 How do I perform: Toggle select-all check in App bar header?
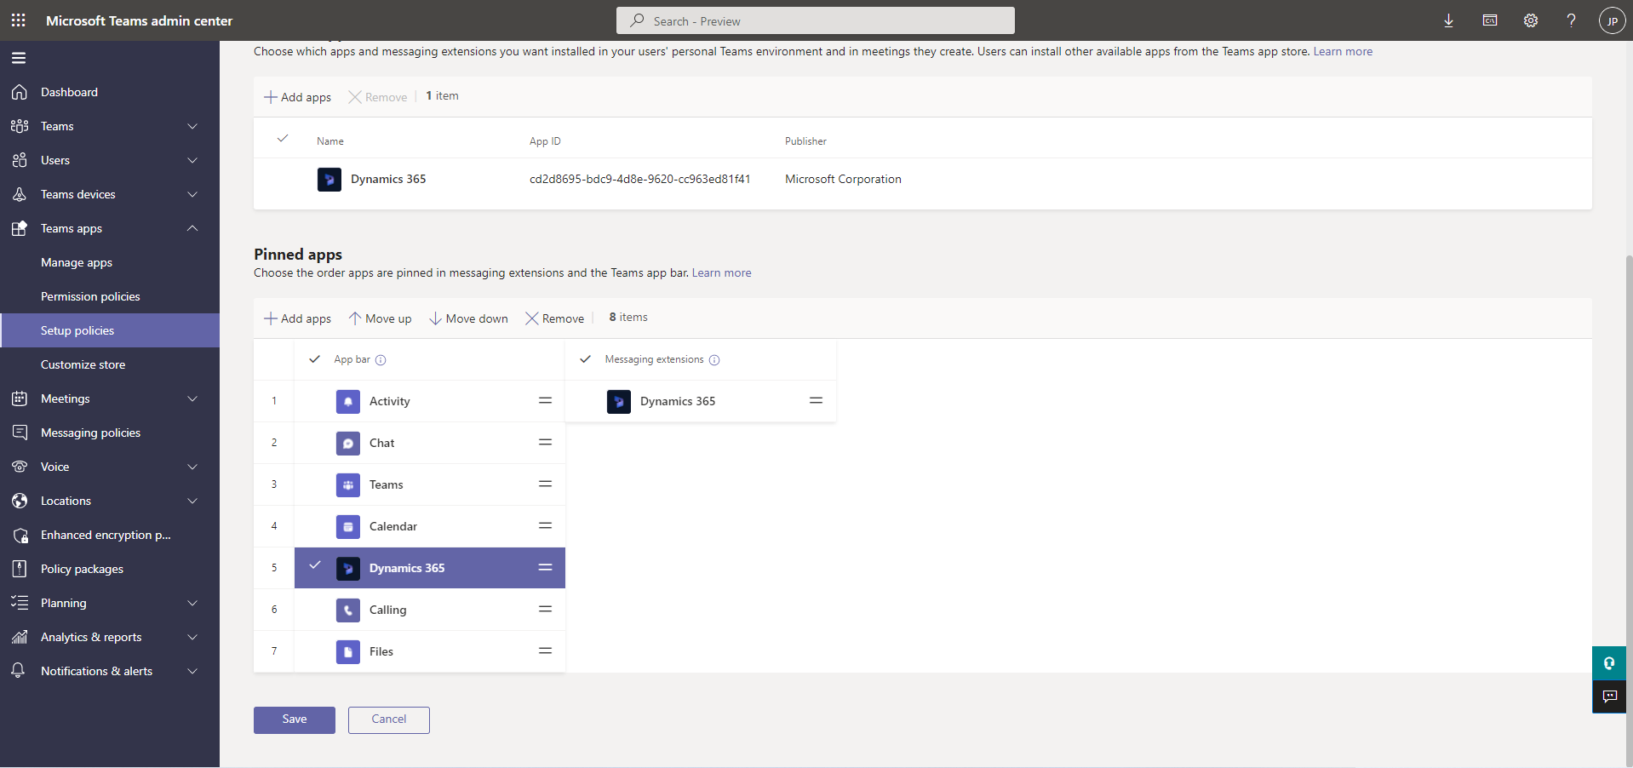[314, 359]
